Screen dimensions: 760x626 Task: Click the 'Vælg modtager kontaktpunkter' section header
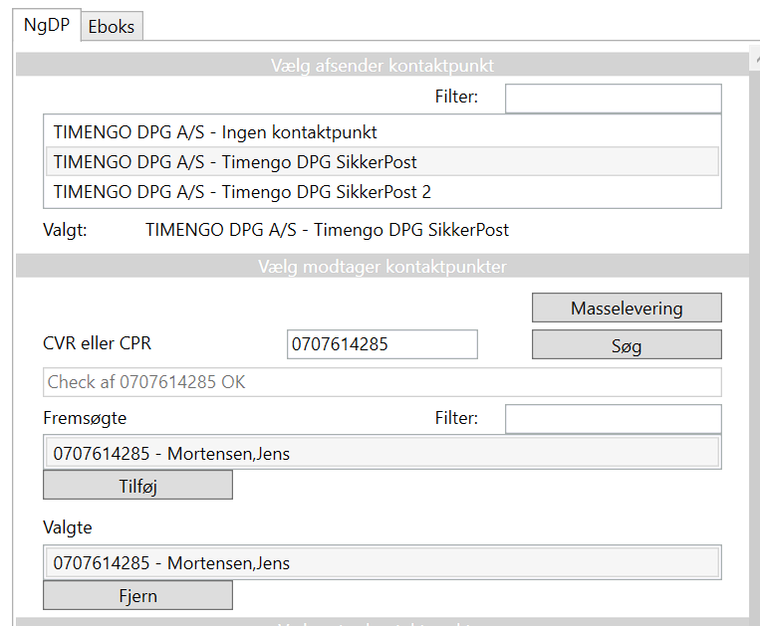[x=381, y=266]
